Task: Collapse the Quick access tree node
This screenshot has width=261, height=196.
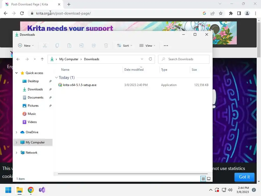Action: 17,73
